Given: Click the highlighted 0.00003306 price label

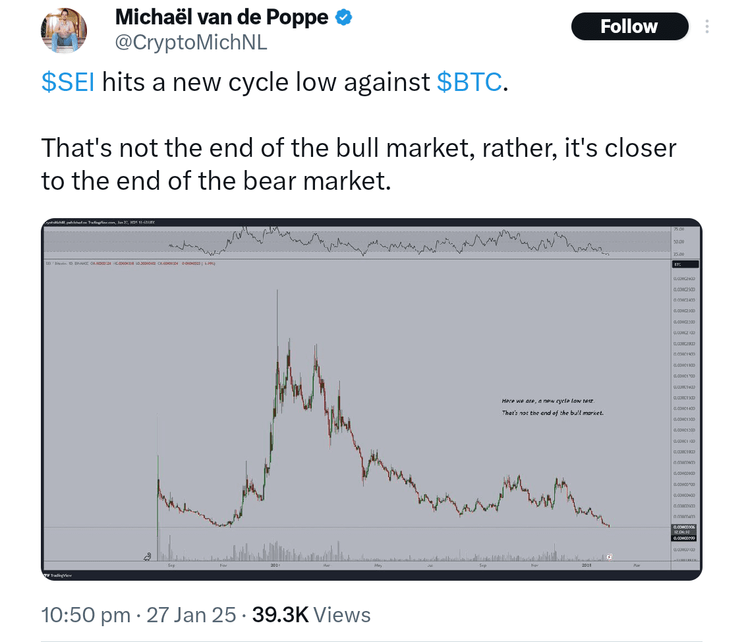Looking at the screenshot, I should (685, 527).
